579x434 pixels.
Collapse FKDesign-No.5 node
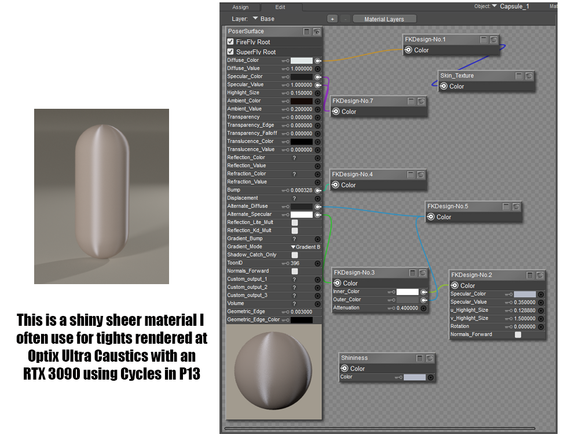pyautogui.click(x=506, y=207)
